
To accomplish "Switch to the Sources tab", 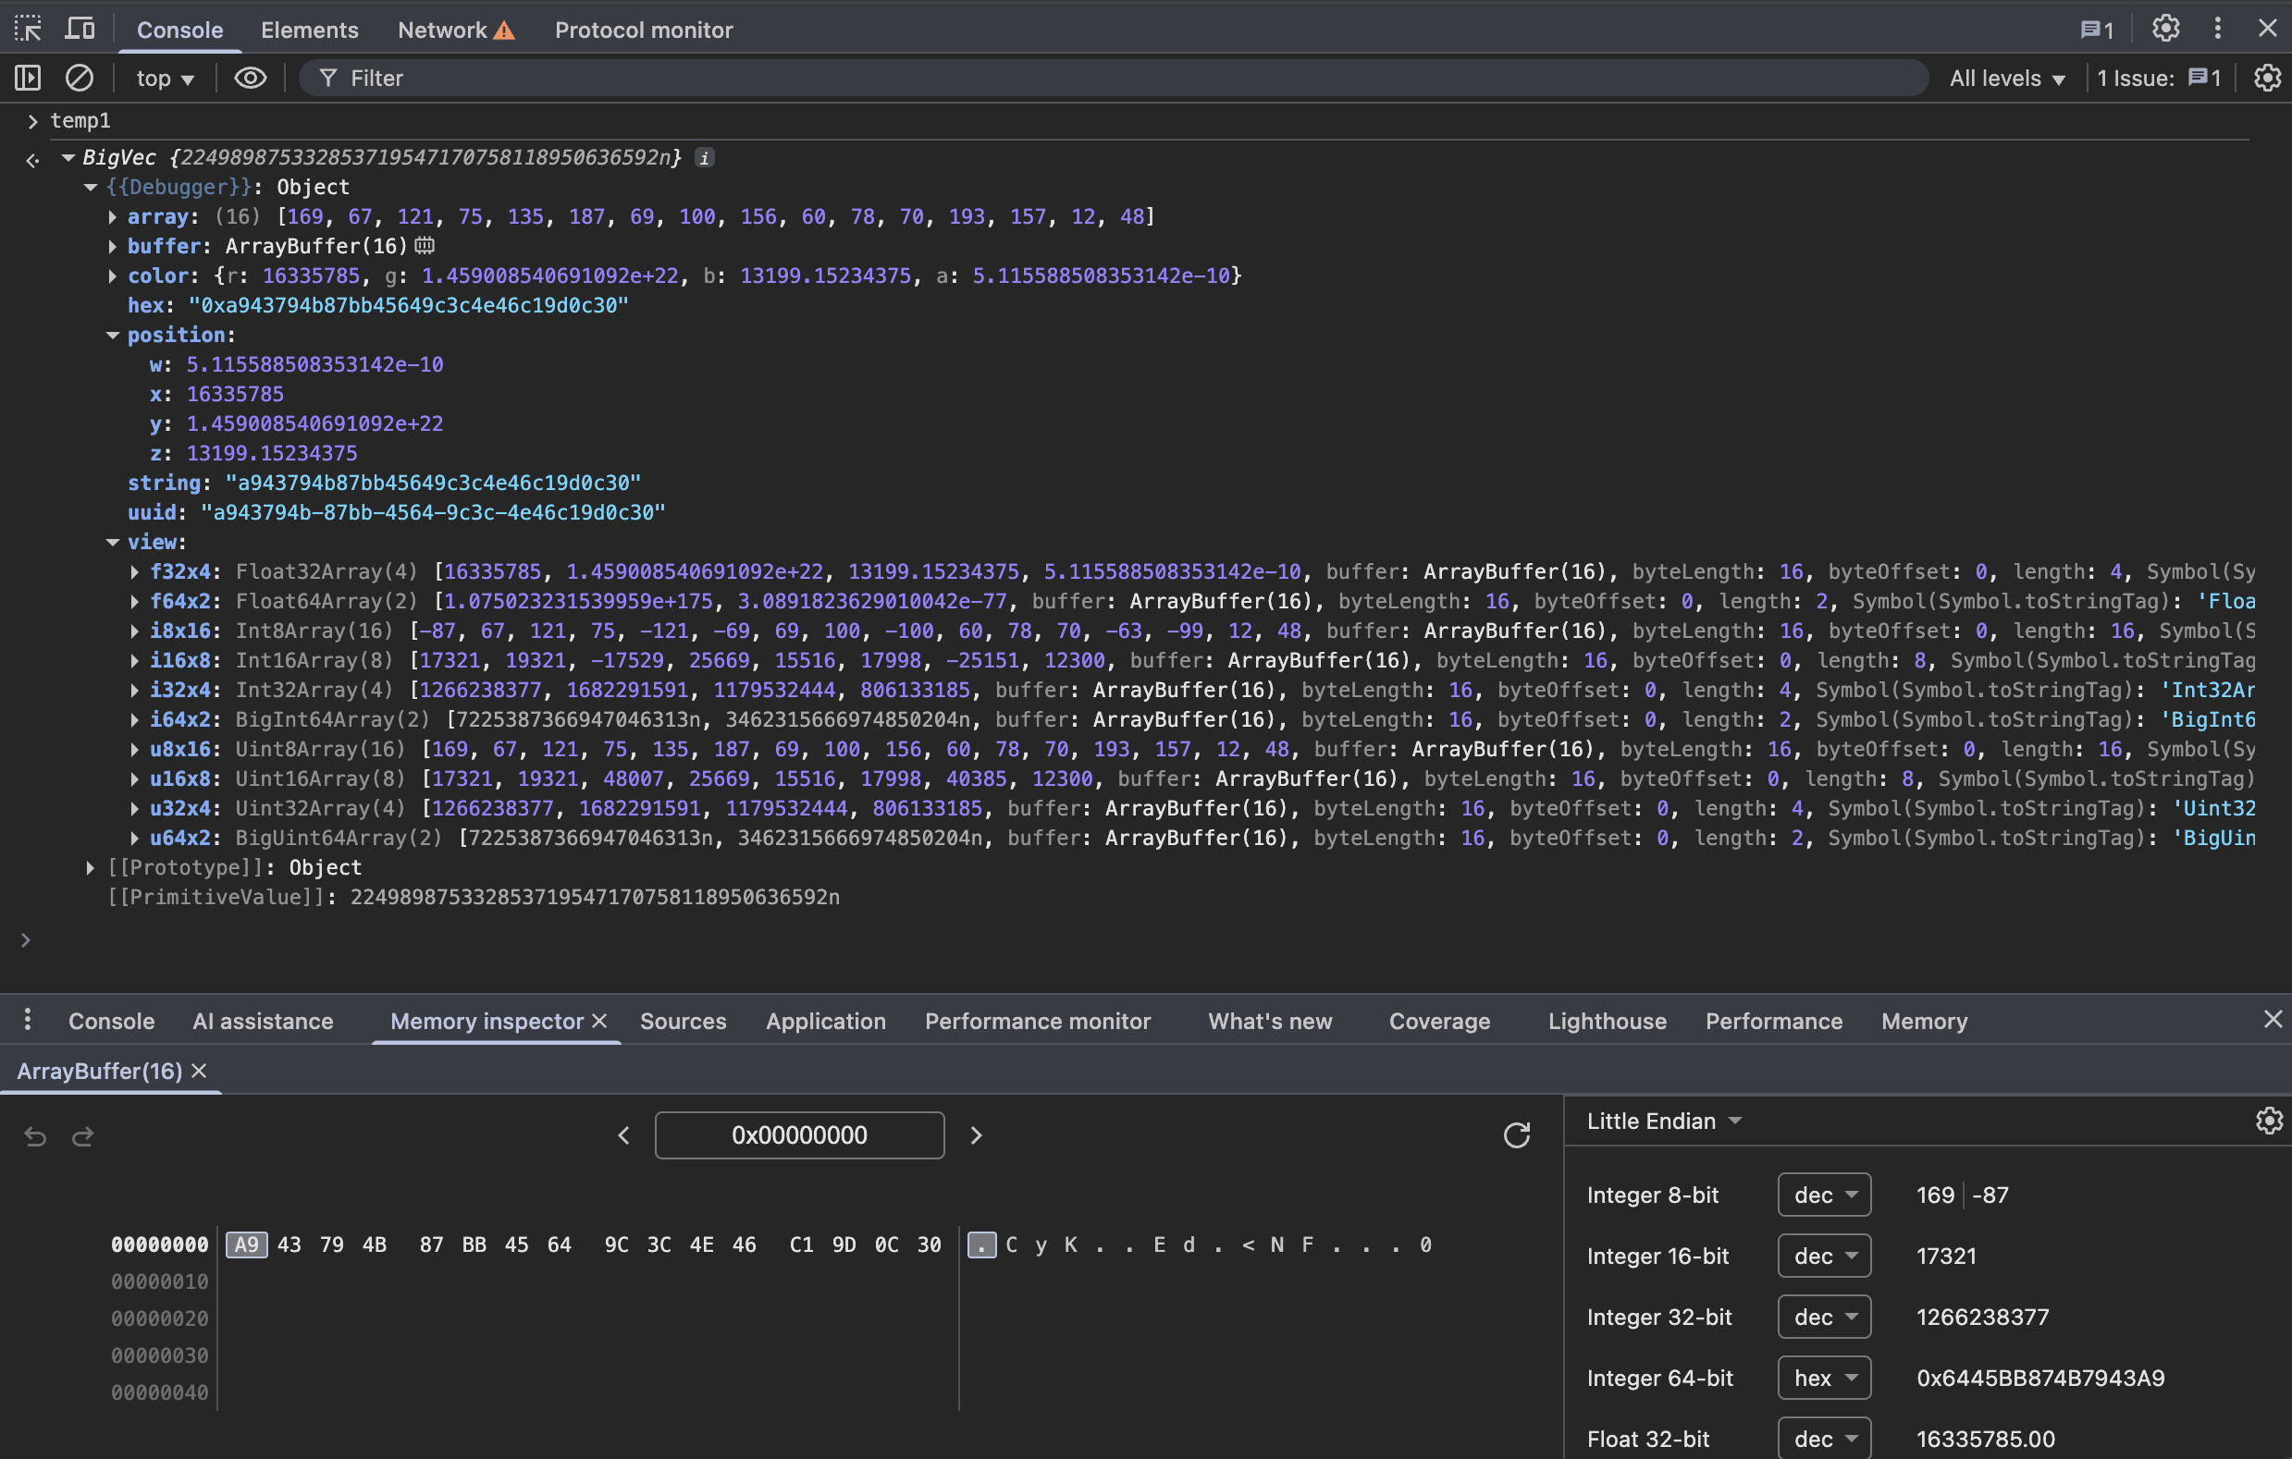I will click(x=683, y=1020).
